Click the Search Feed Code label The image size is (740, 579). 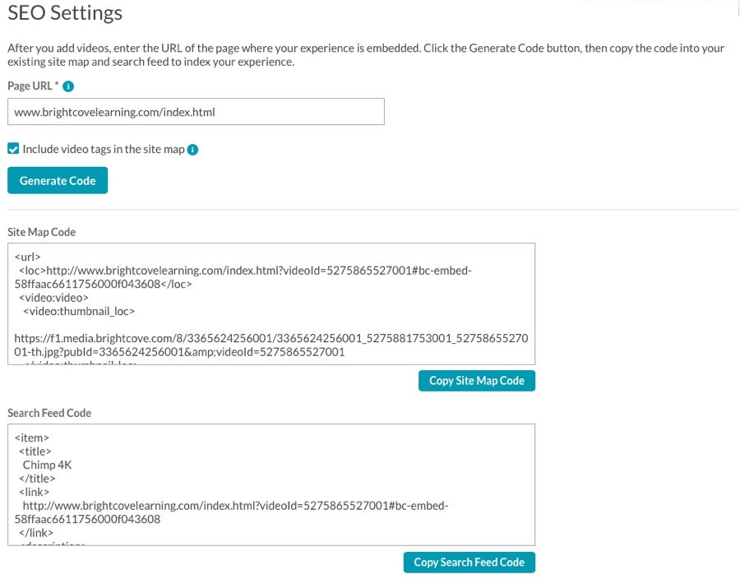coord(49,413)
